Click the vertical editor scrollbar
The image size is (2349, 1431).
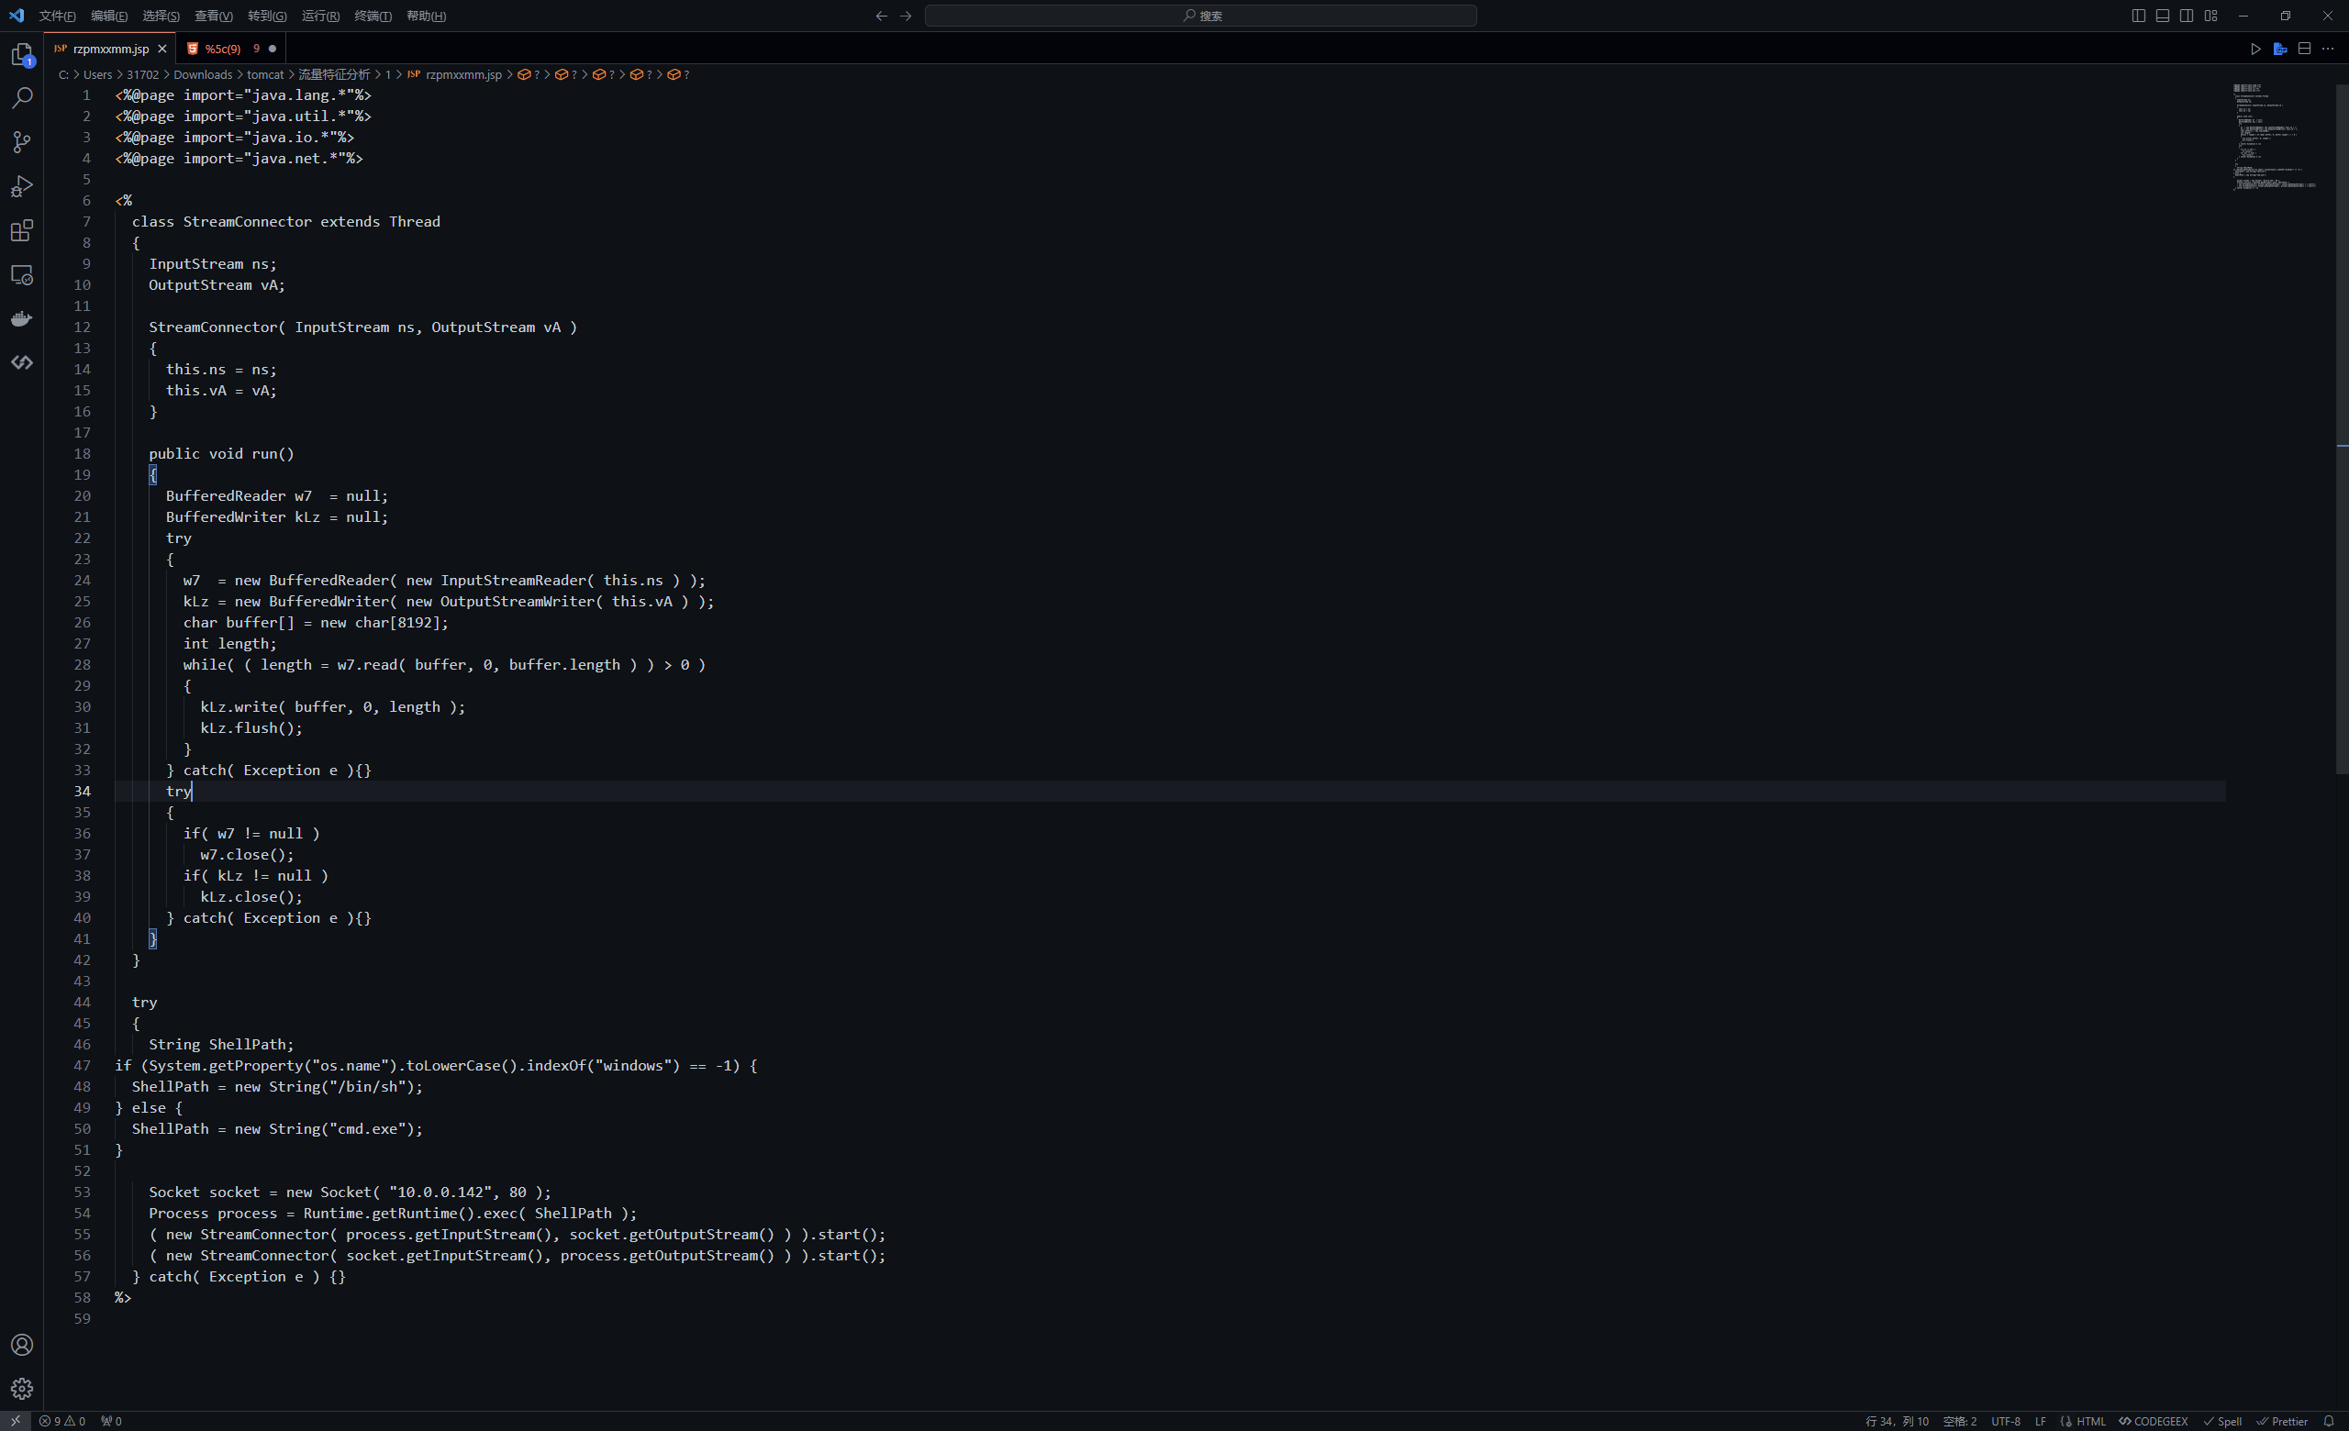click(2342, 428)
